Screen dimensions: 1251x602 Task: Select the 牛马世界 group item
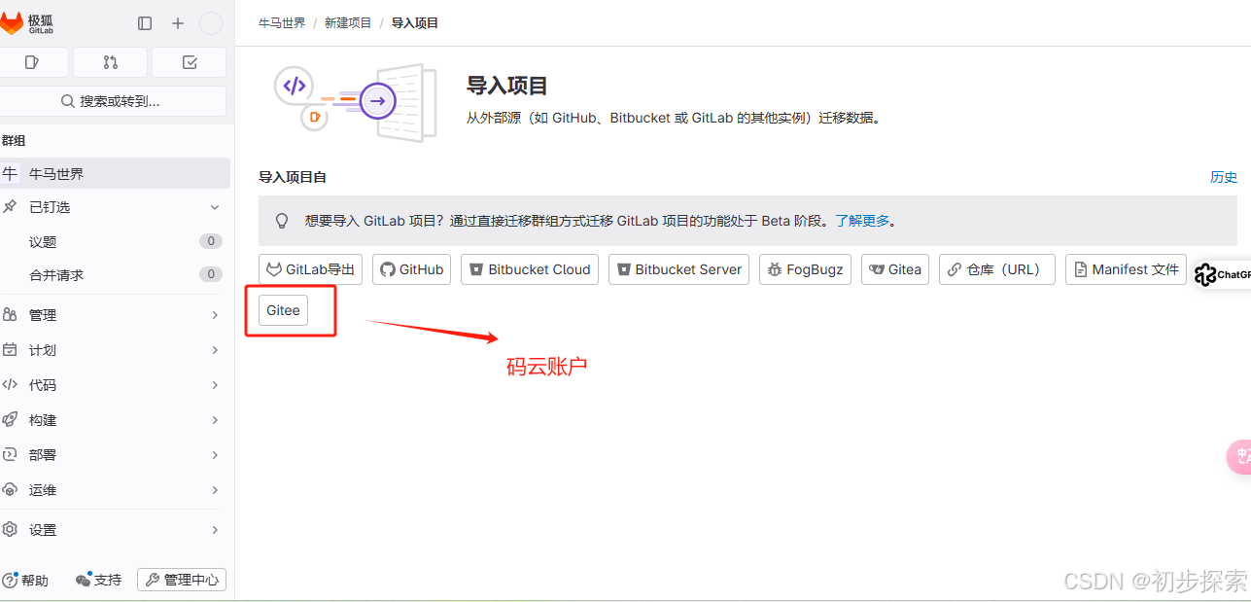click(115, 173)
